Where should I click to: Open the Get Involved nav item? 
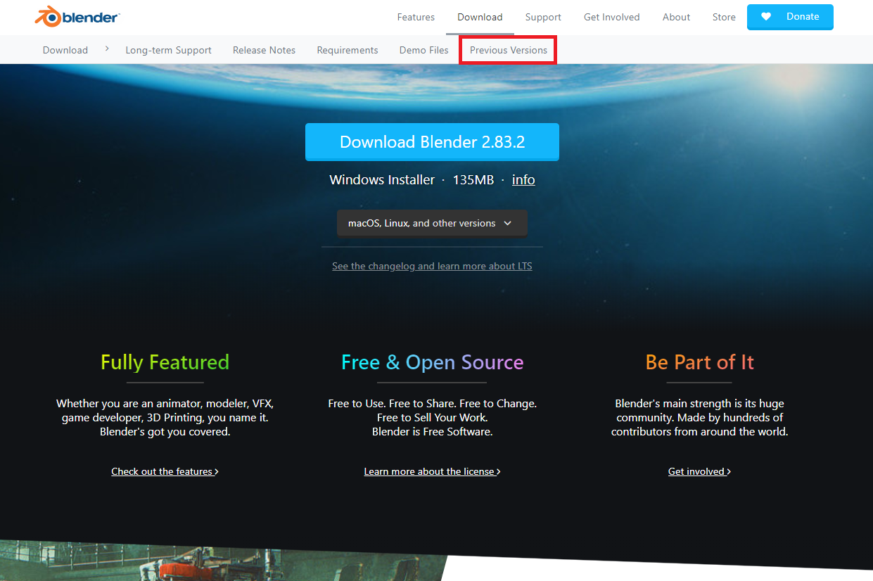click(612, 17)
